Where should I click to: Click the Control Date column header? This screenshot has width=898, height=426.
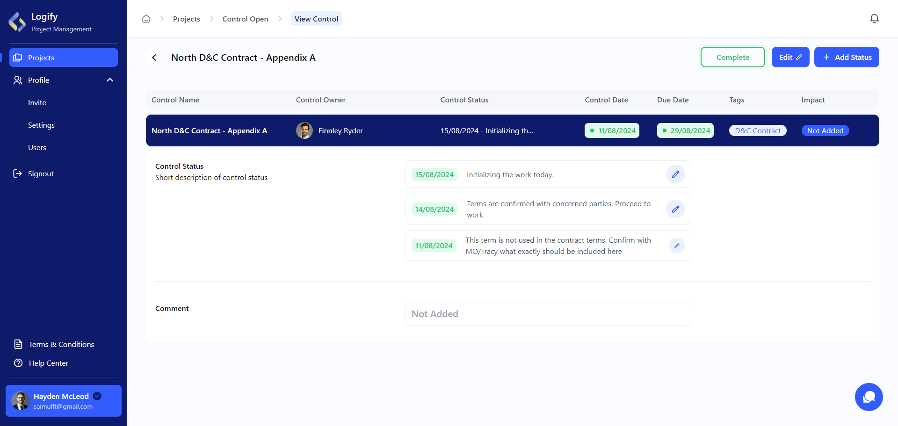coord(606,100)
